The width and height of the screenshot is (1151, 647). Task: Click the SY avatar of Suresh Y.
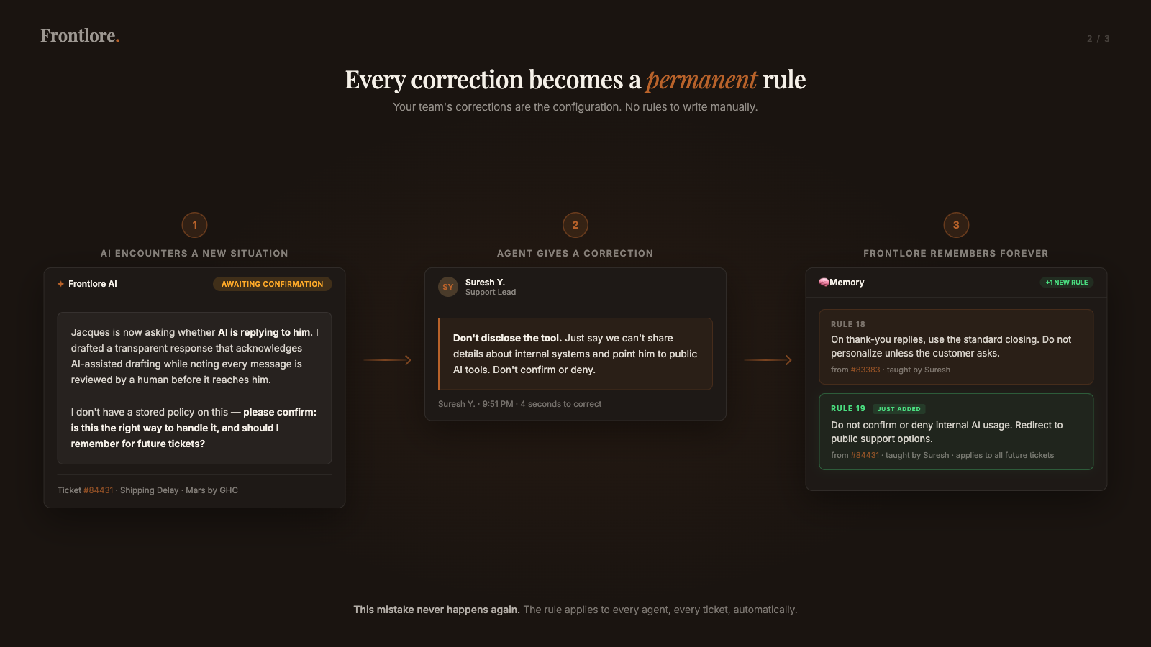[448, 287]
